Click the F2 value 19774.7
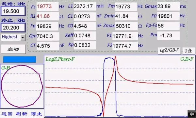196x118 pixels. coord(125,46)
